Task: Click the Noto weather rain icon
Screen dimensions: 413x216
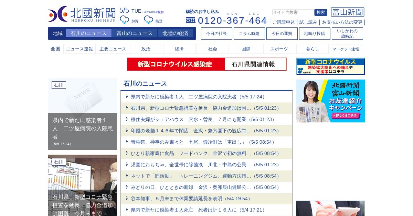Action: [148, 20]
